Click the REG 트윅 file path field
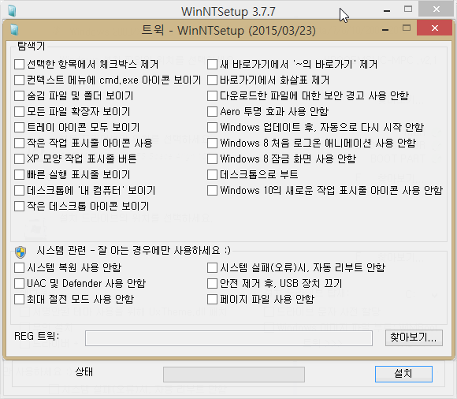The width and height of the screenshot is (457, 399). [x=228, y=338]
